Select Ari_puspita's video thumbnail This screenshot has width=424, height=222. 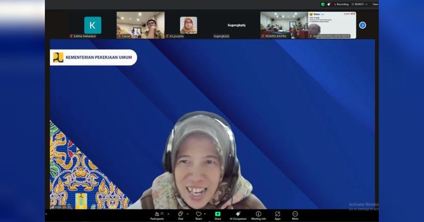click(188, 25)
